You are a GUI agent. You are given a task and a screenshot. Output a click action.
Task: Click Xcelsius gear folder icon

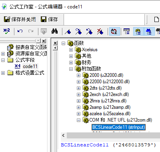click(78, 50)
